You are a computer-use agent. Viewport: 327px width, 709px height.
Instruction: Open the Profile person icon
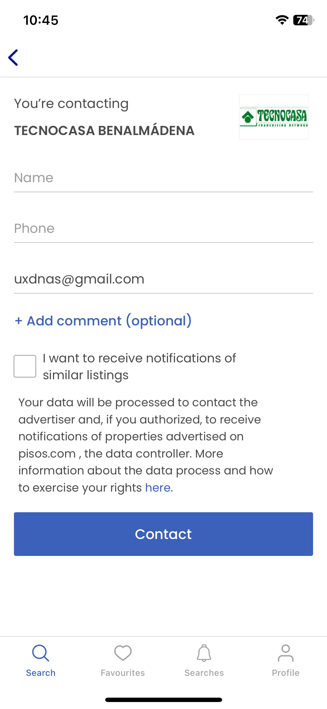(286, 653)
